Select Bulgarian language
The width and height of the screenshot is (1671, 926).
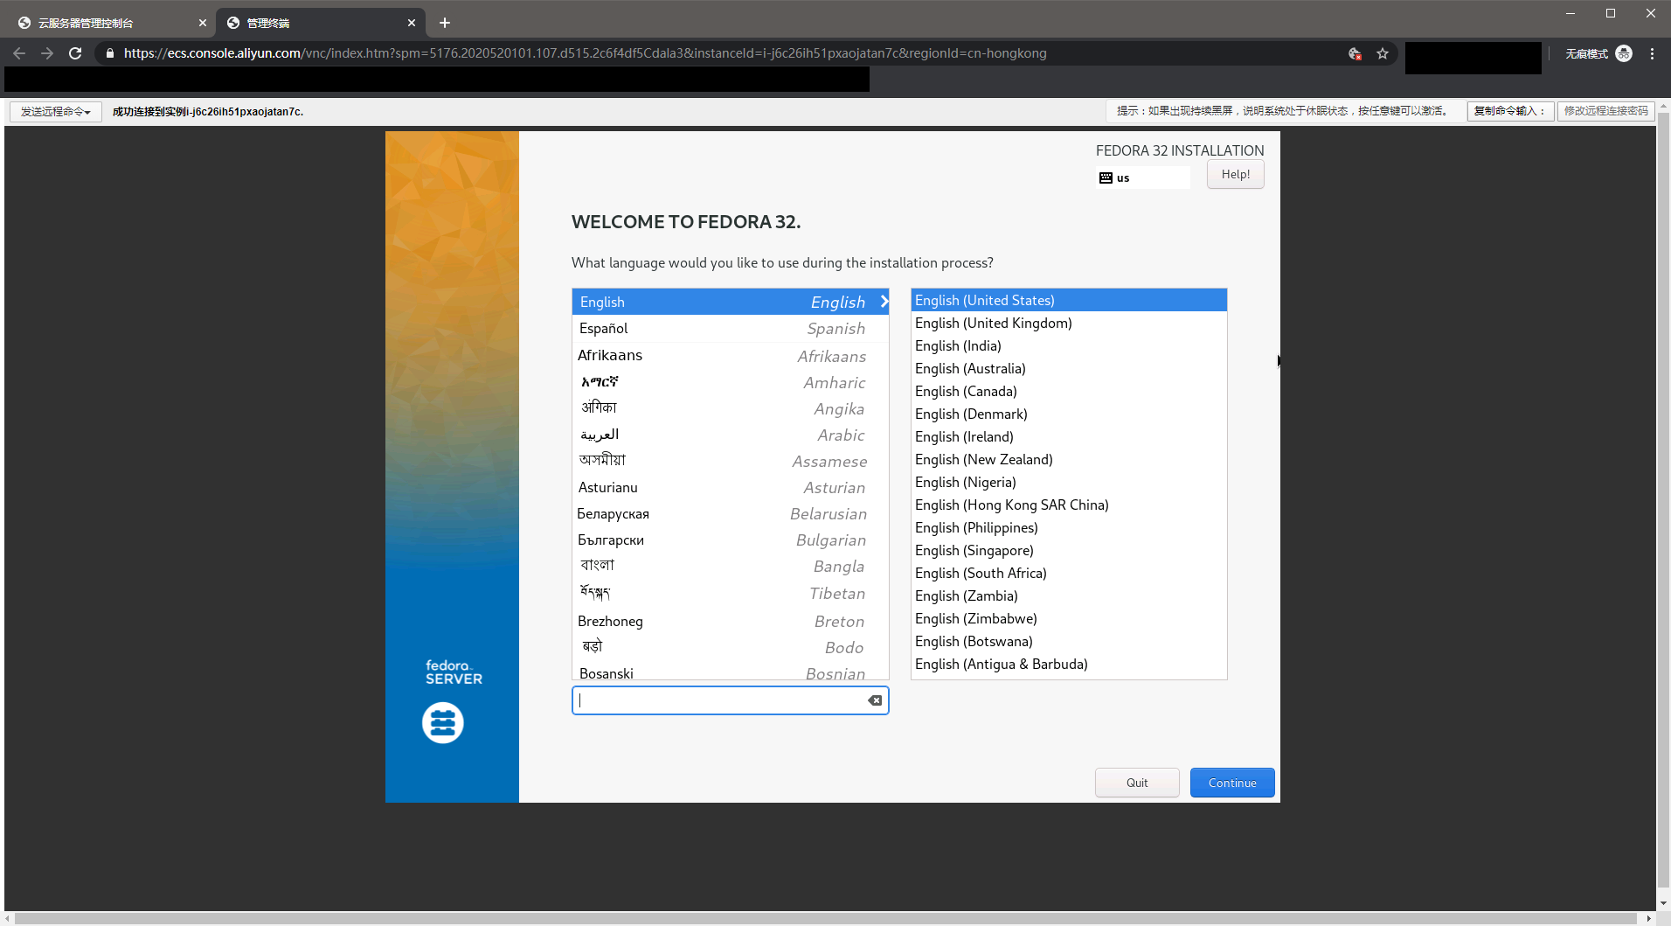[731, 540]
